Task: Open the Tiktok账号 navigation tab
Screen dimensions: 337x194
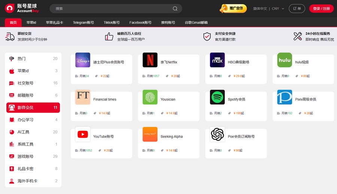Action: point(112,22)
